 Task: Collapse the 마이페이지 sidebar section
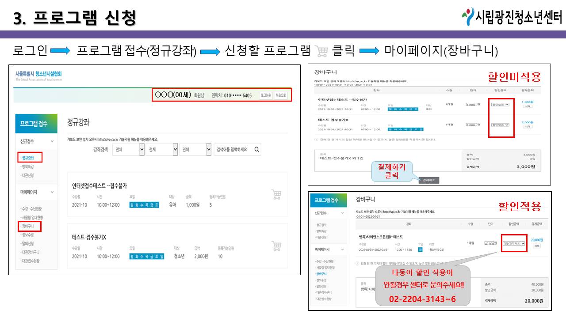click(x=52, y=192)
